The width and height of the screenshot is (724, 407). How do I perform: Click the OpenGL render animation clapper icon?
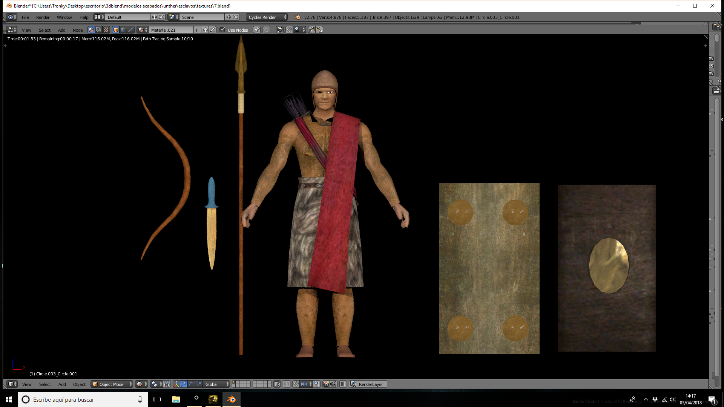[x=333, y=384]
